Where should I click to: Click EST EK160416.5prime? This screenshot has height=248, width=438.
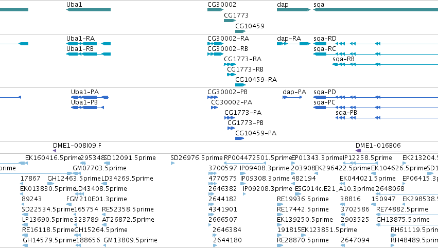point(53,158)
